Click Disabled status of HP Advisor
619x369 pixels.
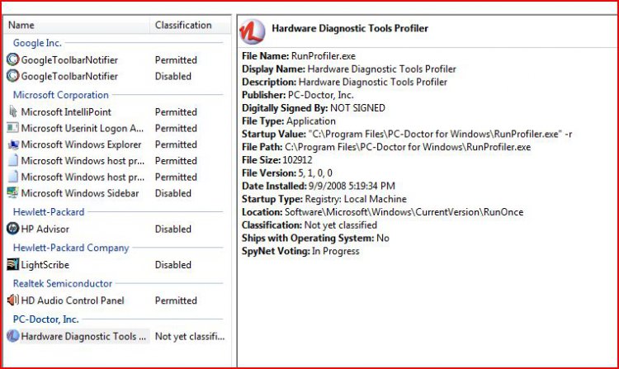[x=173, y=229]
